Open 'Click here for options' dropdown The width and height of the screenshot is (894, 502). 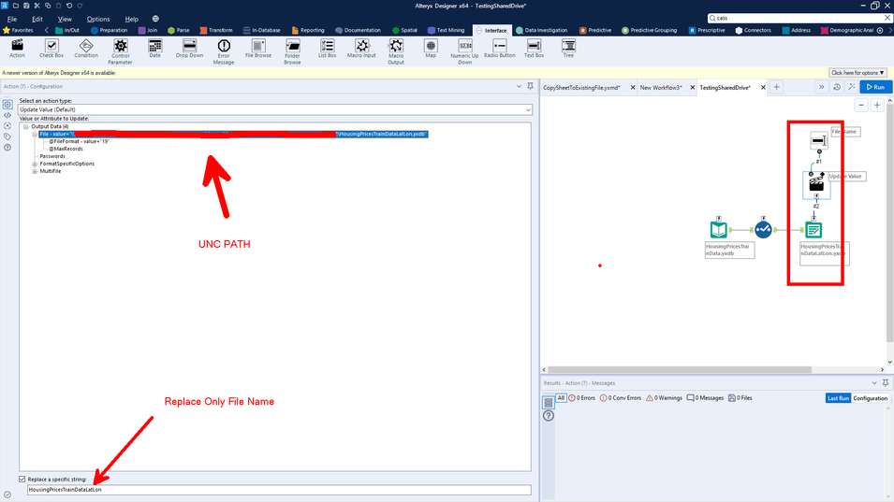pos(857,73)
